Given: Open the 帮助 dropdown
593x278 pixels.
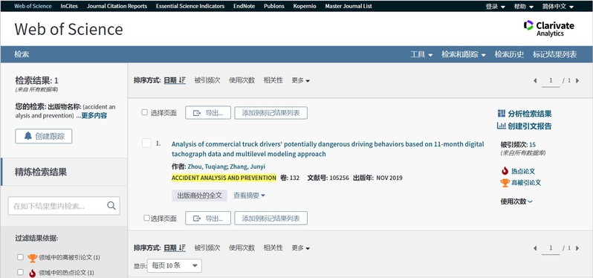Looking at the screenshot, I should [x=524, y=7].
